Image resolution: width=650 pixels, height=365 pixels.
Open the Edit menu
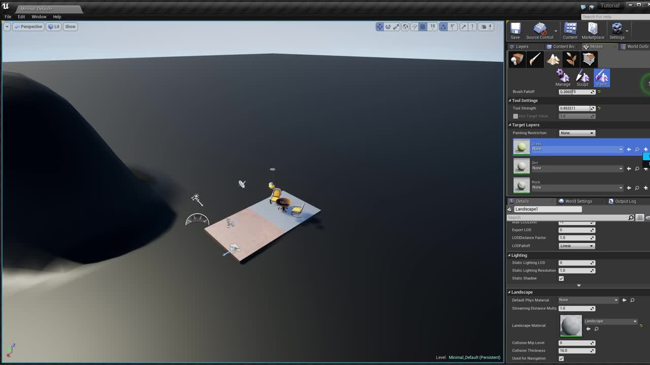click(x=21, y=17)
